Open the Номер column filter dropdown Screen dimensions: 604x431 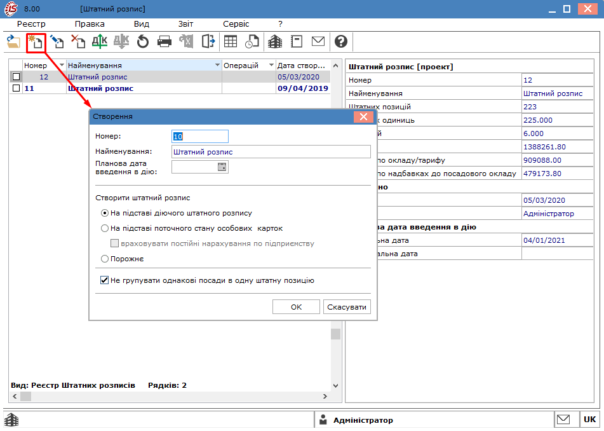click(x=62, y=65)
